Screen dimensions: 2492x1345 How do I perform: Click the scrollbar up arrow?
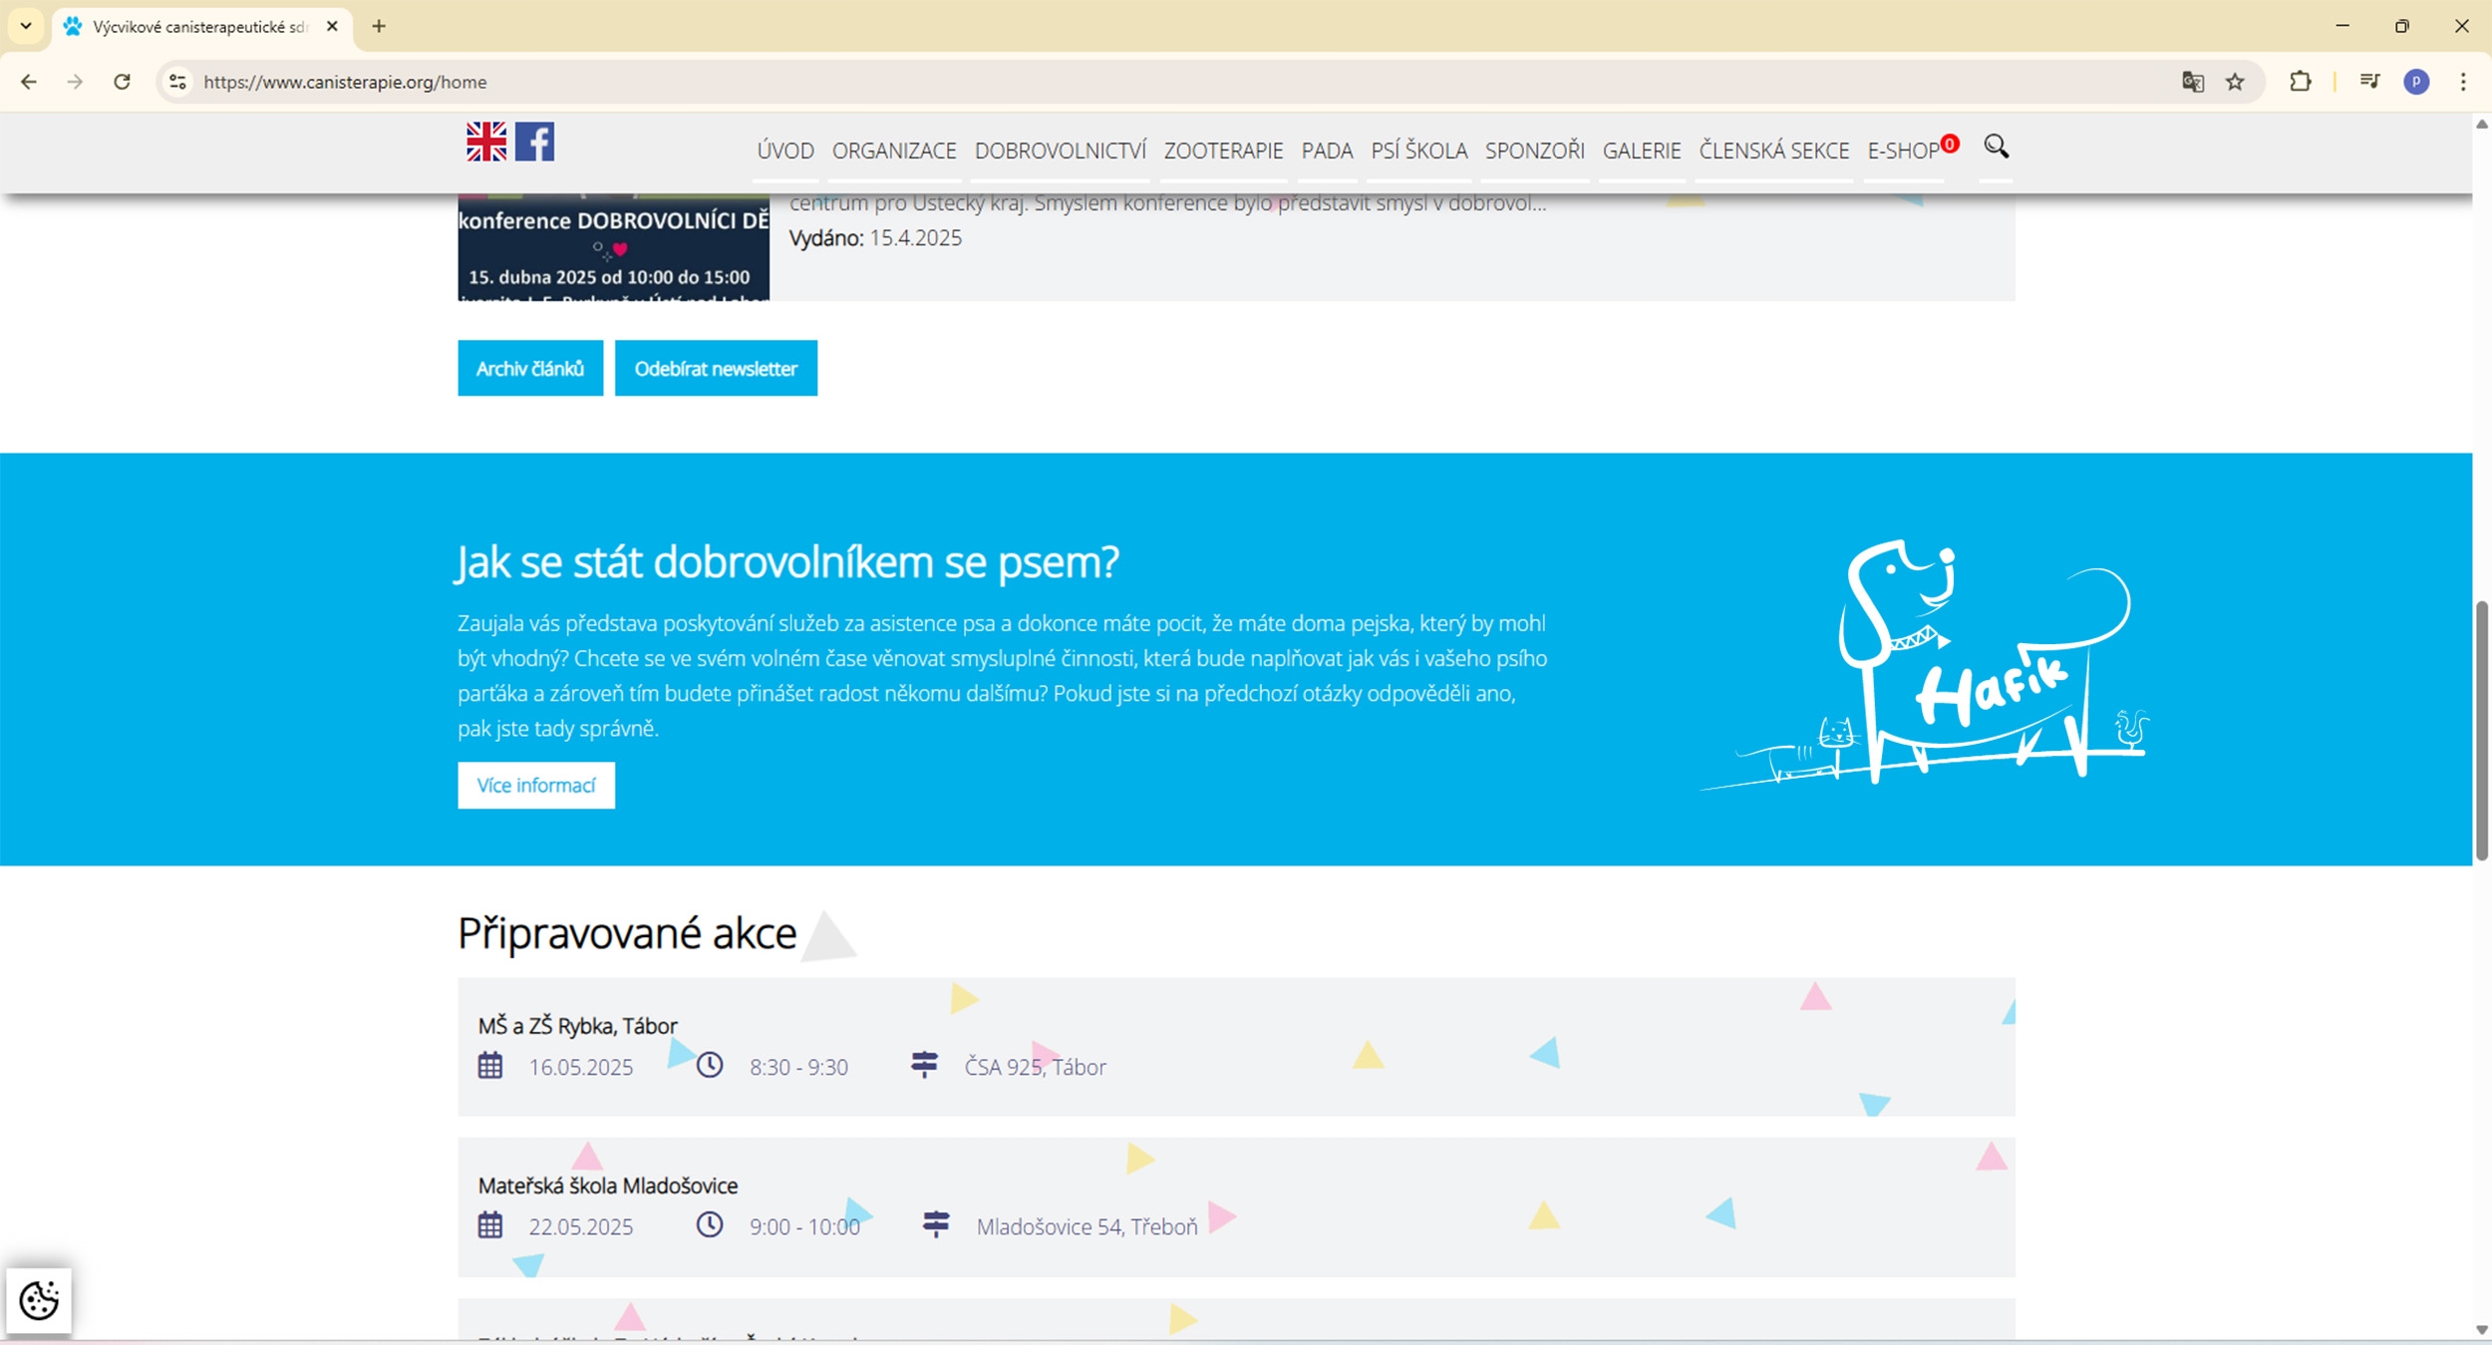2482,124
